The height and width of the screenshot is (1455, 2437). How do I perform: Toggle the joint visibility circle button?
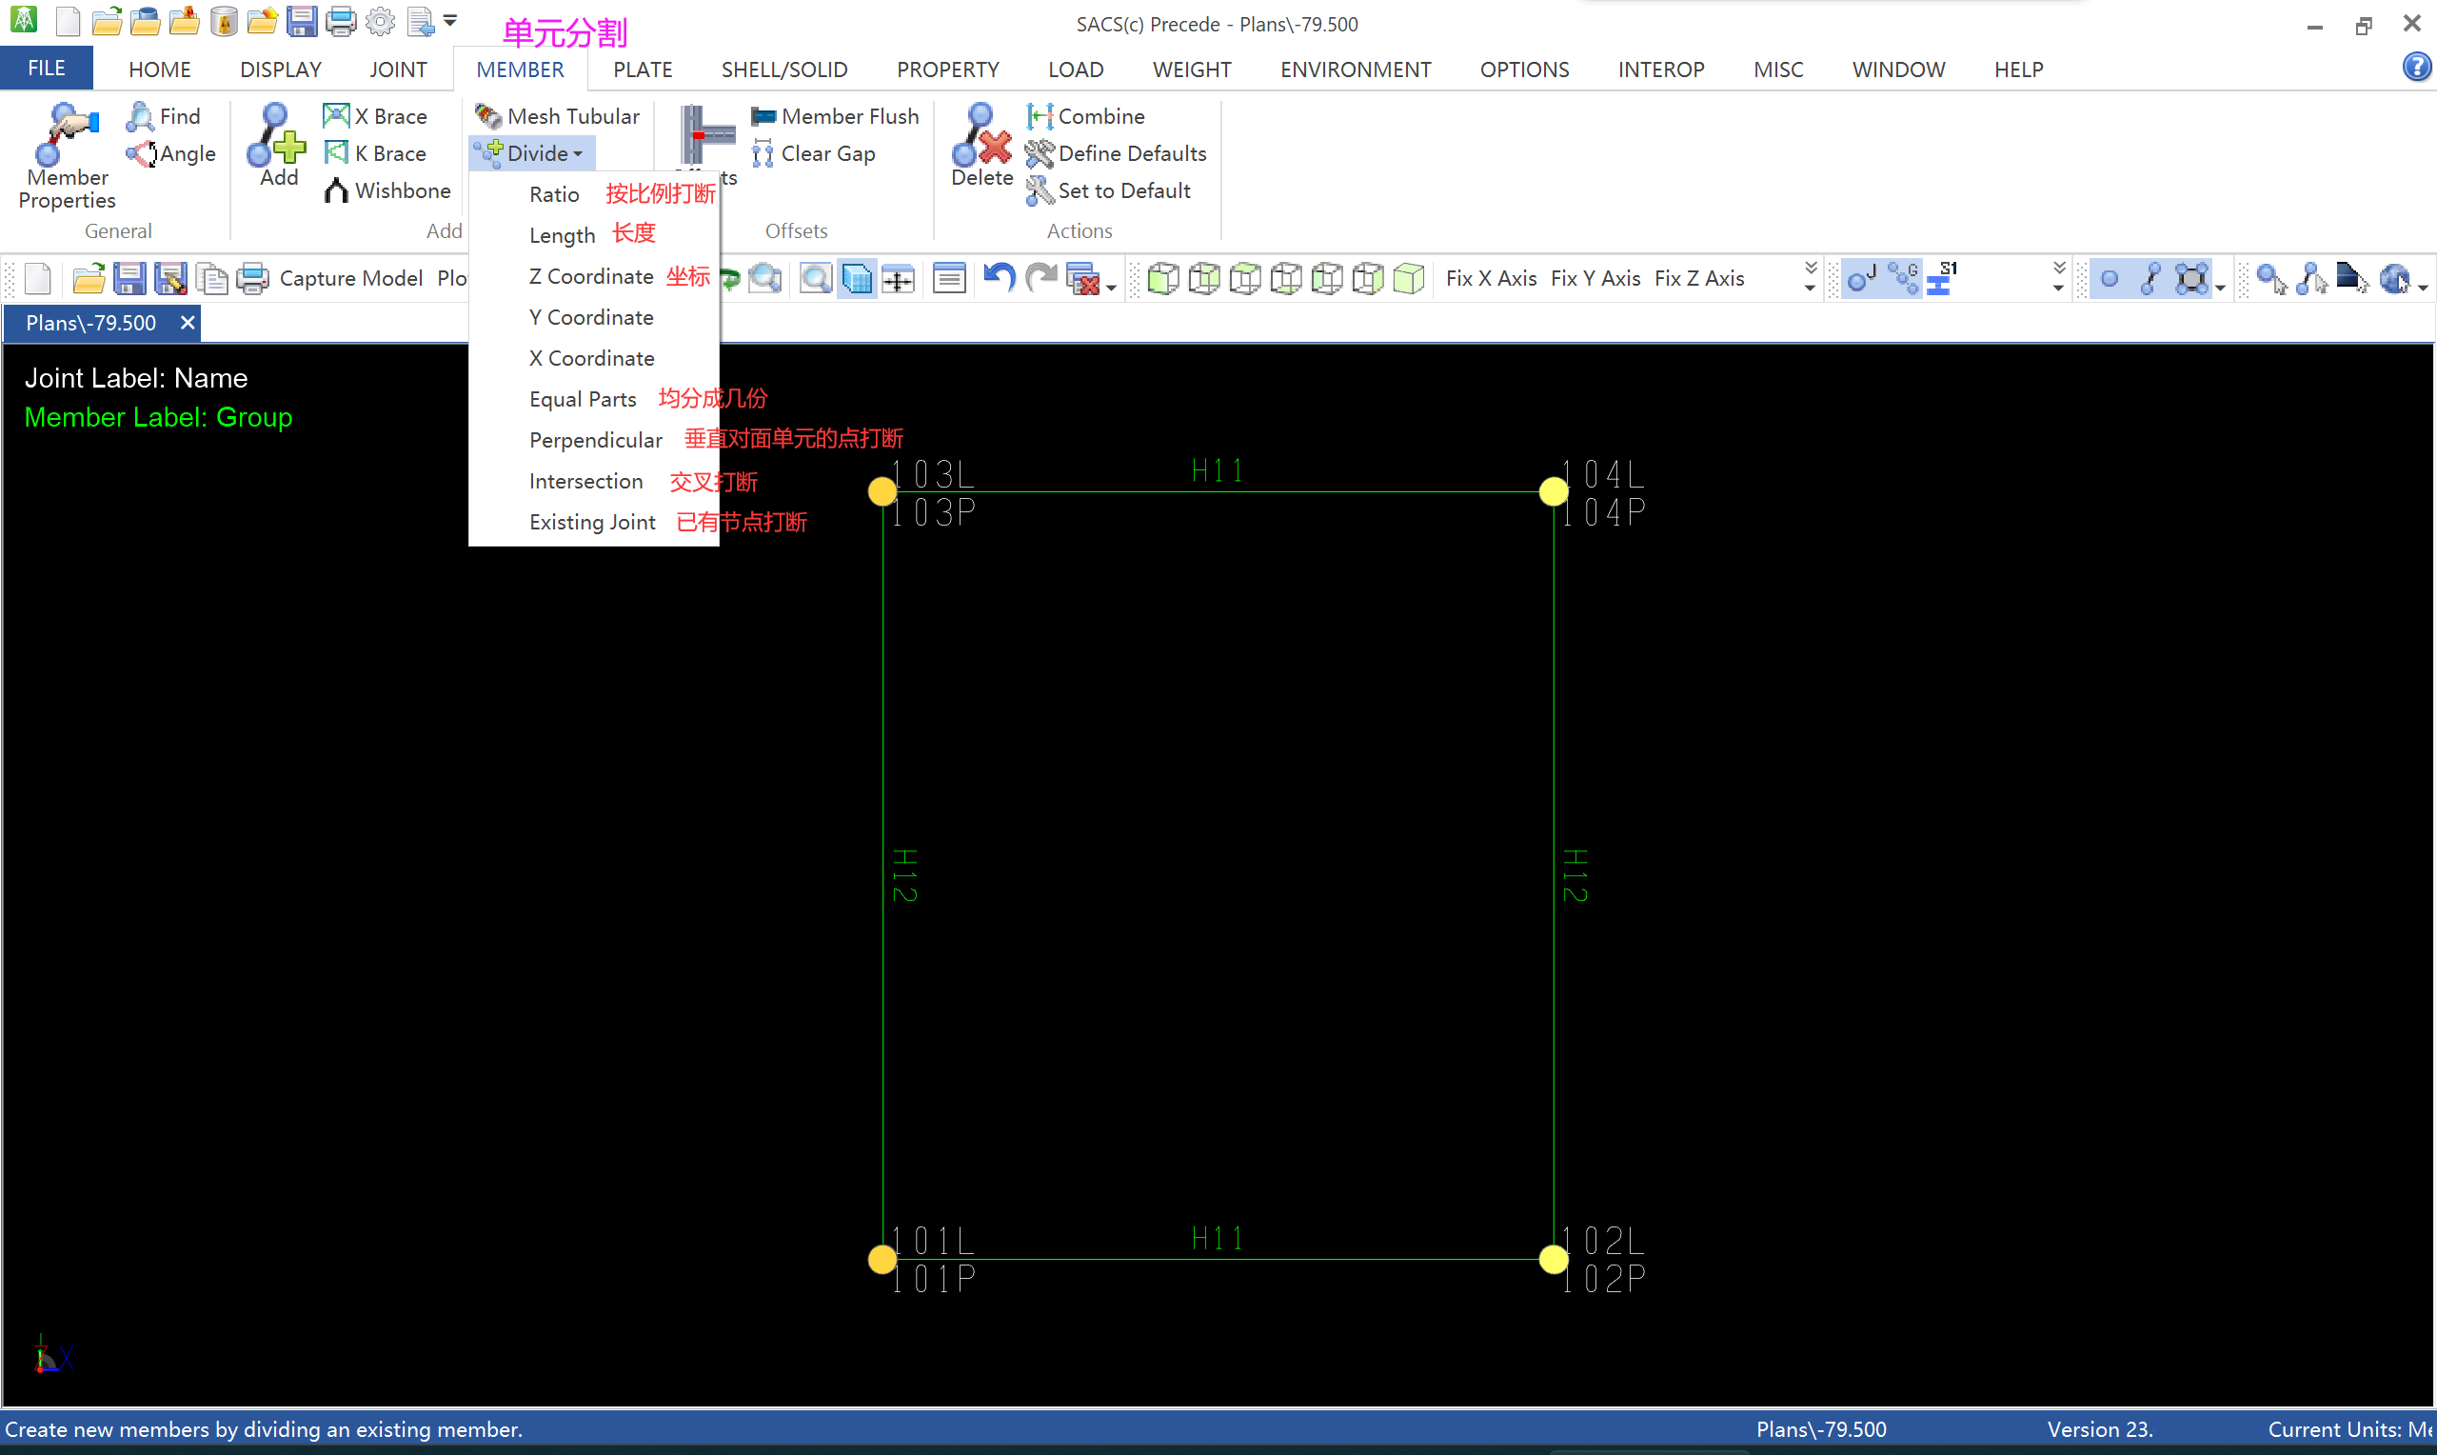(2109, 278)
